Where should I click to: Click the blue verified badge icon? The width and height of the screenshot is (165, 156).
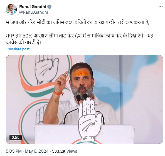click(49, 7)
